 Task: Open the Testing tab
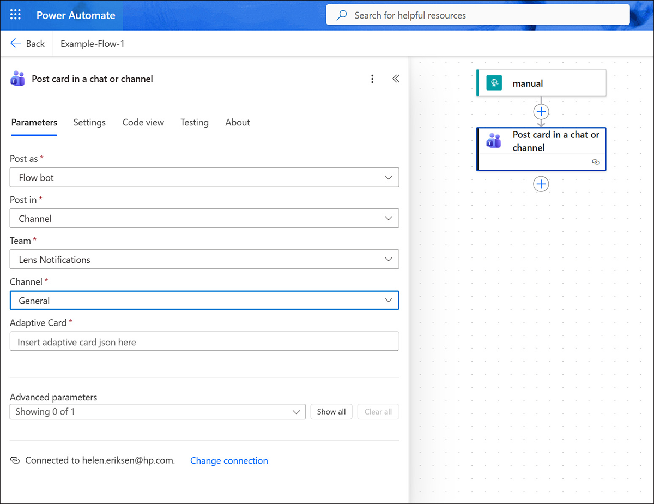pyautogui.click(x=194, y=122)
